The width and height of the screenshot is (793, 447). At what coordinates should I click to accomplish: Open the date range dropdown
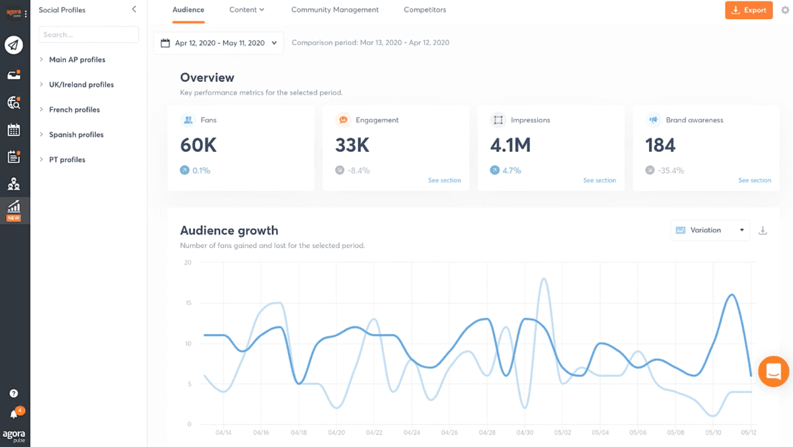pos(219,43)
